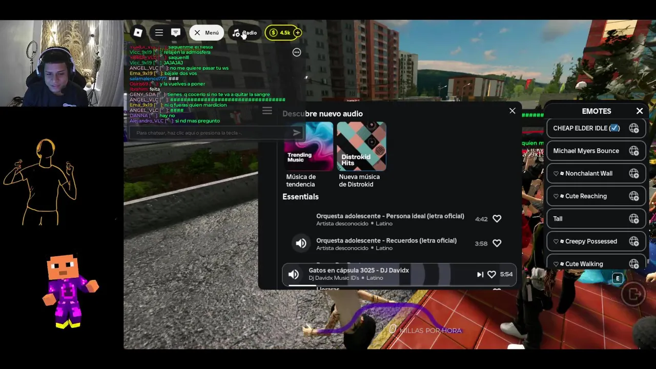Play the Michael Myers Bounce emote

586,151
